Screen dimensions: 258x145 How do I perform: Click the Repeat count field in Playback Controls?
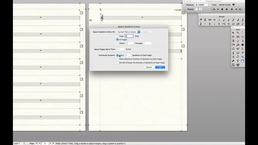pos(196,9)
